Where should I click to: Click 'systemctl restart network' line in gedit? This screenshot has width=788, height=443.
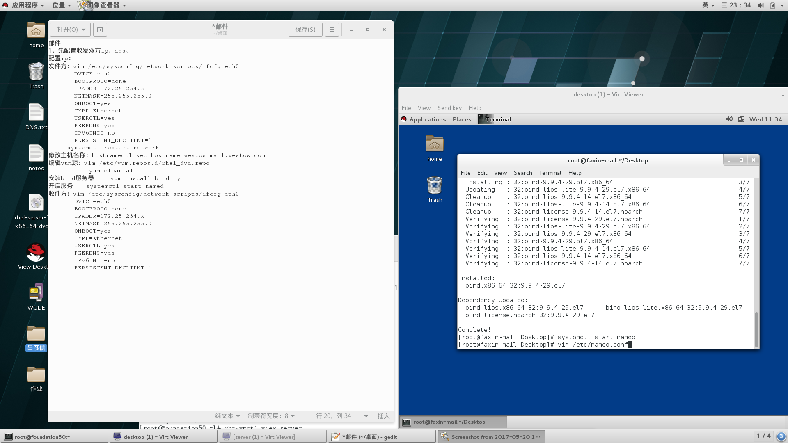pyautogui.click(x=113, y=148)
